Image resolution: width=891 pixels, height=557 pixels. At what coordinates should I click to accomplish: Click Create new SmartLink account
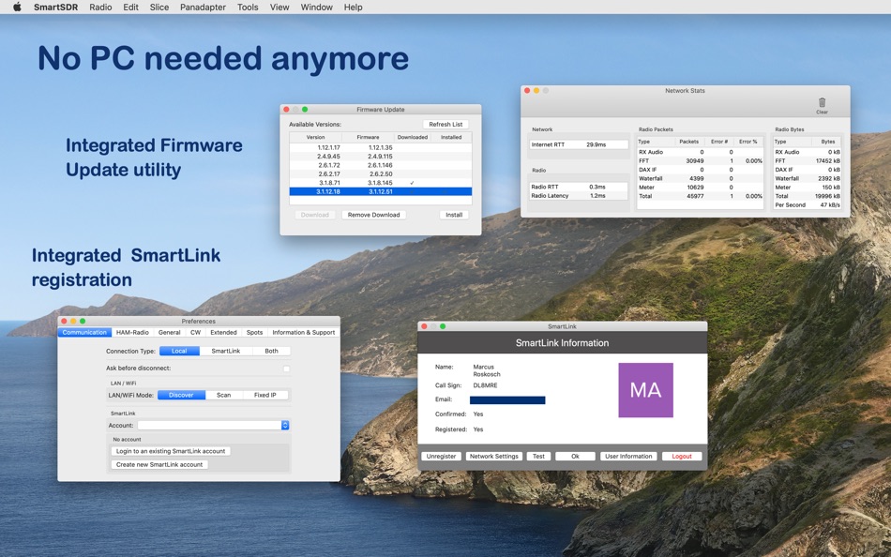[x=159, y=464]
